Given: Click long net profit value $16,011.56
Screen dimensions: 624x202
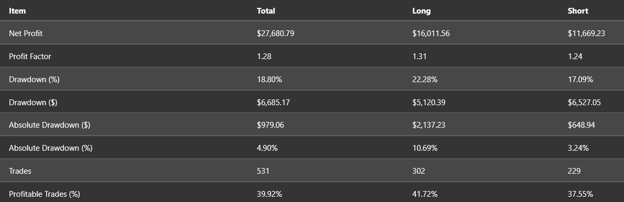Looking at the screenshot, I should click(x=431, y=33).
